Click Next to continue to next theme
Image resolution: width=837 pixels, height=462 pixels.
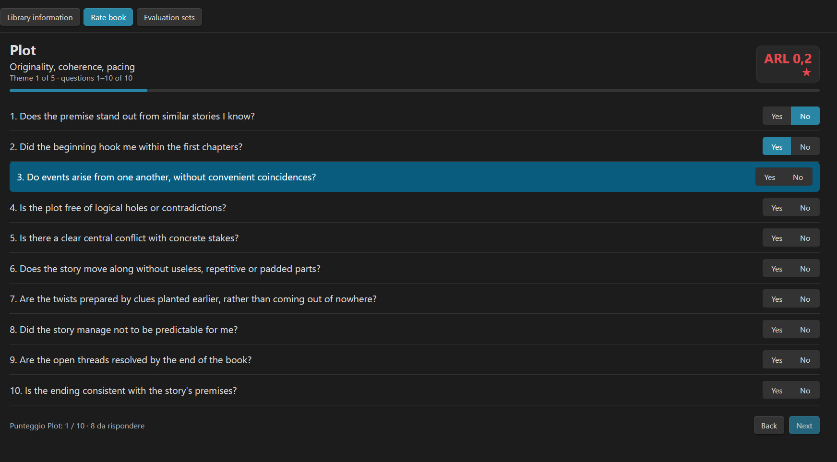pos(804,426)
